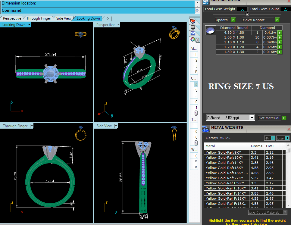Click green arrow beside Save Report

click(x=277, y=20)
